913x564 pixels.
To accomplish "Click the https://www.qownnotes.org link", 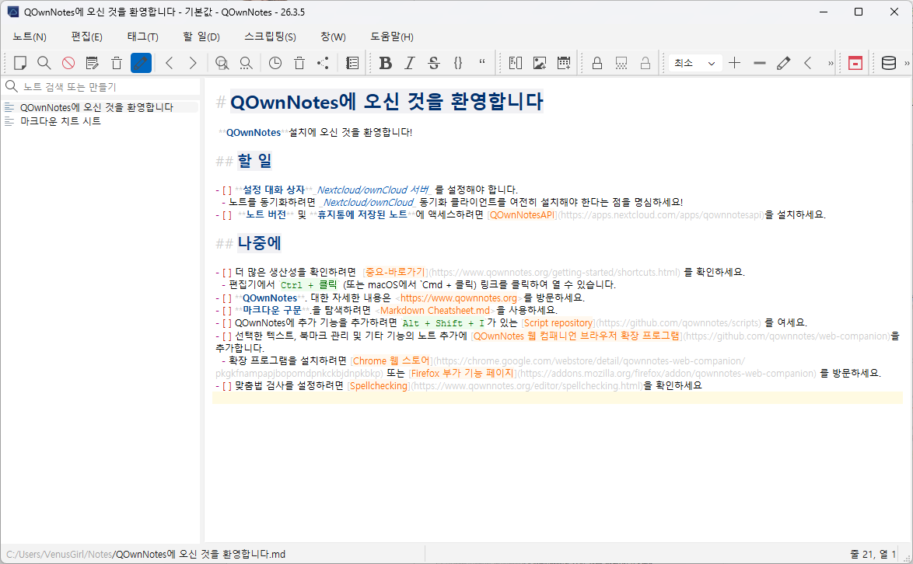I will [459, 298].
